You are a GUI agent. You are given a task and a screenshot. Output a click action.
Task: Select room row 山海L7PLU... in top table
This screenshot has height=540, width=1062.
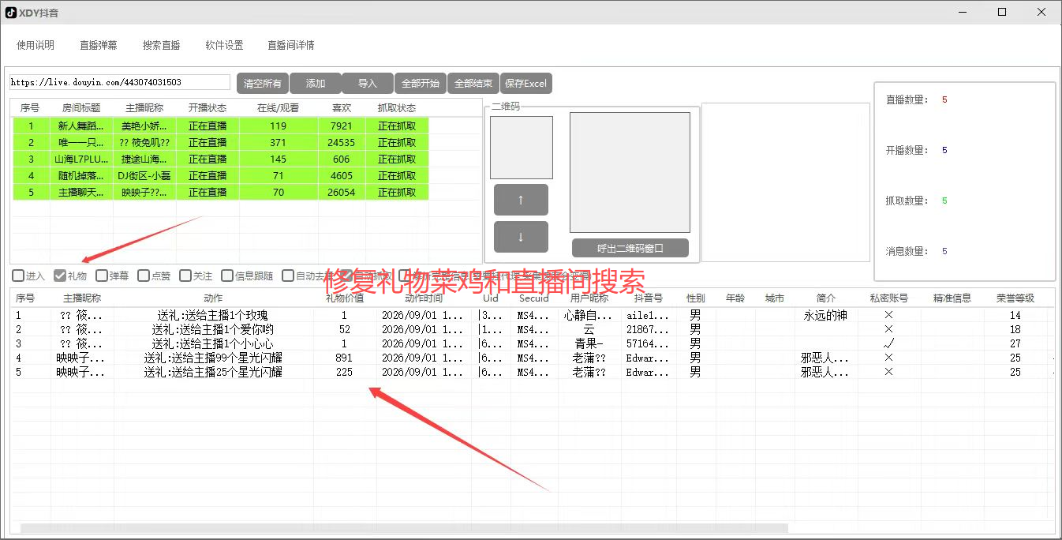coord(220,159)
